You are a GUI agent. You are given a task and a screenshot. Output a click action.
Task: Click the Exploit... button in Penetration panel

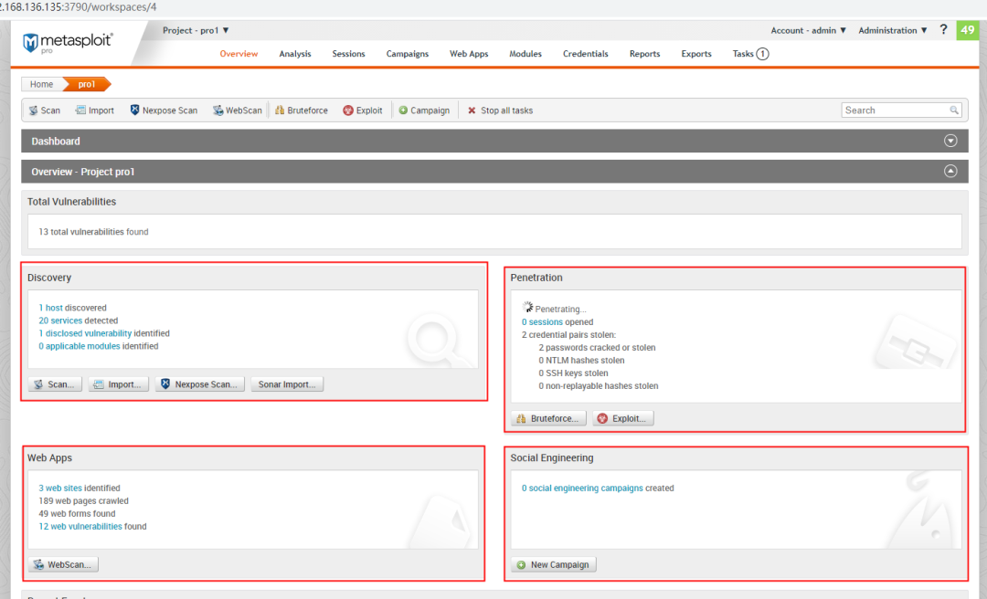623,418
